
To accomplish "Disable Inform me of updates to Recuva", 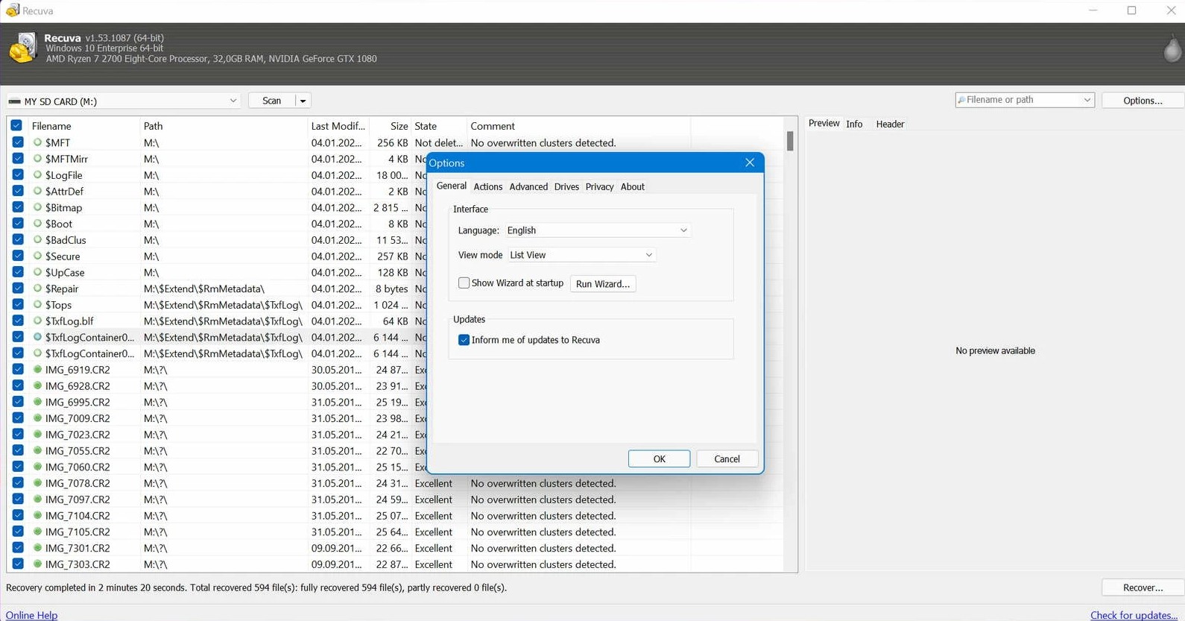I will pyautogui.click(x=464, y=340).
